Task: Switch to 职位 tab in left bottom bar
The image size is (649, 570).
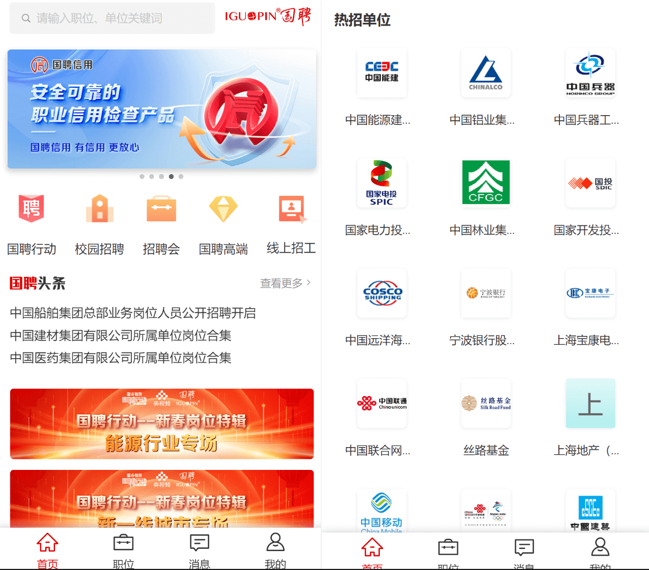Action: point(123,550)
